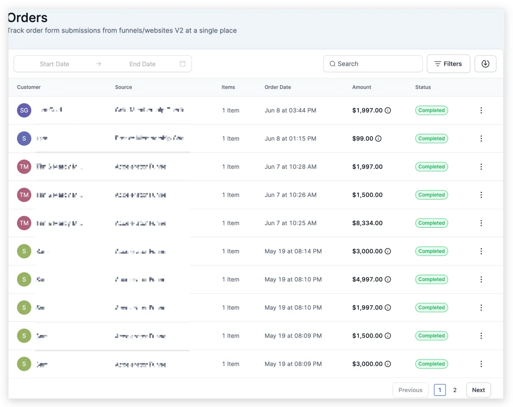Click the download export icon button
The width and height of the screenshot is (513, 407).
click(x=485, y=64)
